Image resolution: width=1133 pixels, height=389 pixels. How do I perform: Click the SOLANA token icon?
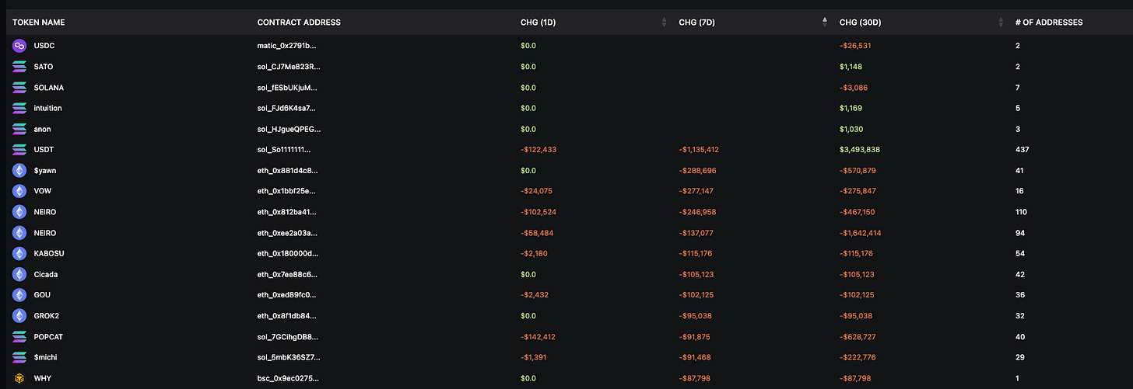[x=19, y=88]
